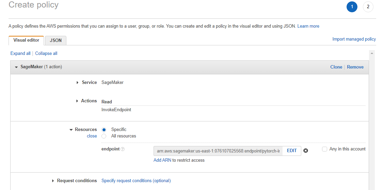Click the Read access level heading
The width and height of the screenshot is (384, 190).
point(107,102)
